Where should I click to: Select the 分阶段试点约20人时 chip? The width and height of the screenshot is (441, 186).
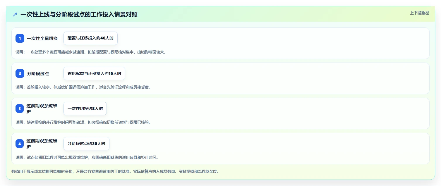(x=86, y=144)
